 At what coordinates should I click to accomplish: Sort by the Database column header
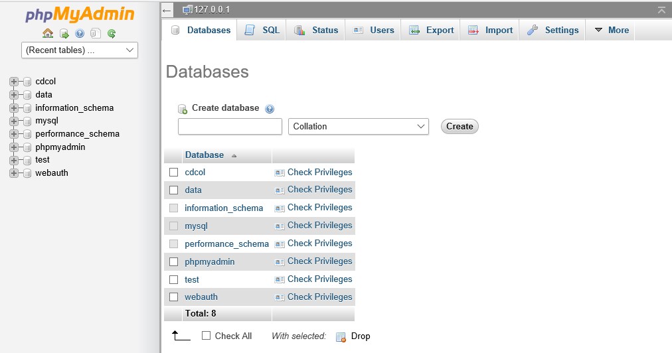(205, 155)
